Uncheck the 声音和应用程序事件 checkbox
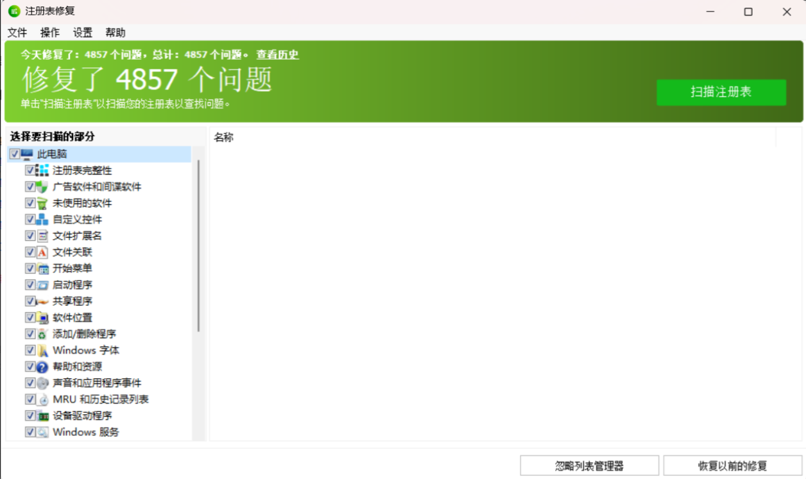Screen dimensions: 806x479 pos(30,383)
